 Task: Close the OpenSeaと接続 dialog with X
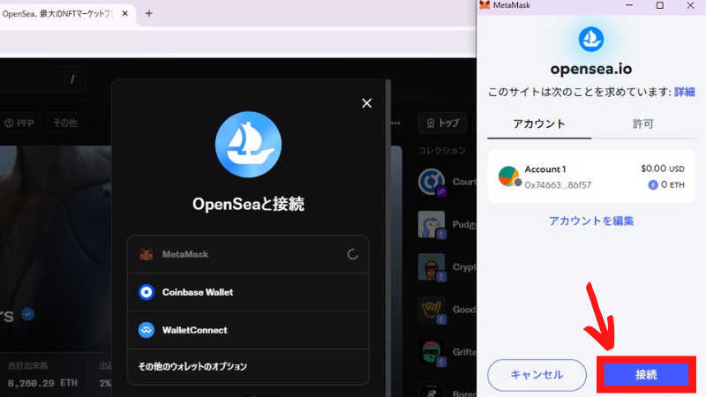pyautogui.click(x=366, y=103)
